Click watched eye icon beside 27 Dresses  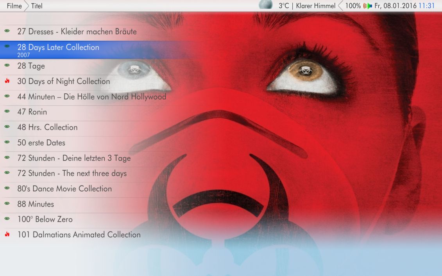point(7,31)
